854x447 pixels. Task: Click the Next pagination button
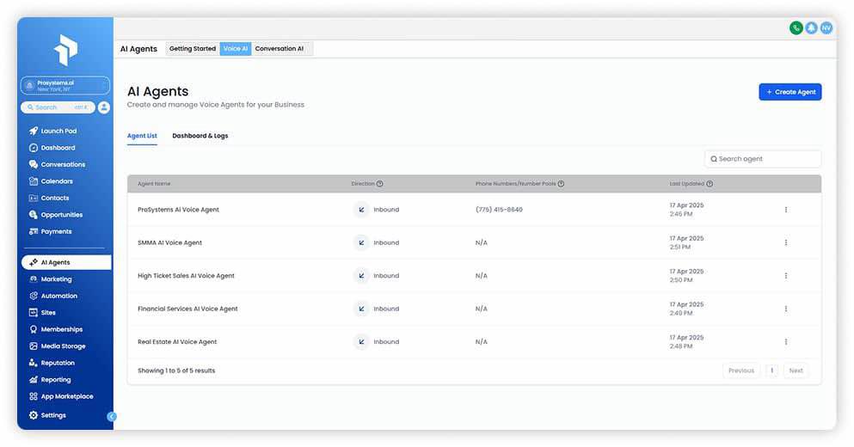(x=796, y=370)
